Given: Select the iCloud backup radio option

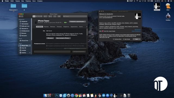Looking at the screenshot, I should pyautogui.click(x=47, y=44).
